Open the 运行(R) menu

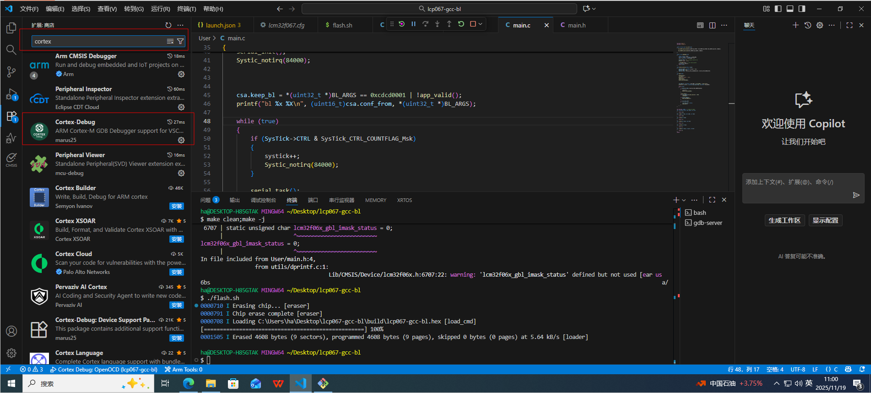(x=160, y=9)
